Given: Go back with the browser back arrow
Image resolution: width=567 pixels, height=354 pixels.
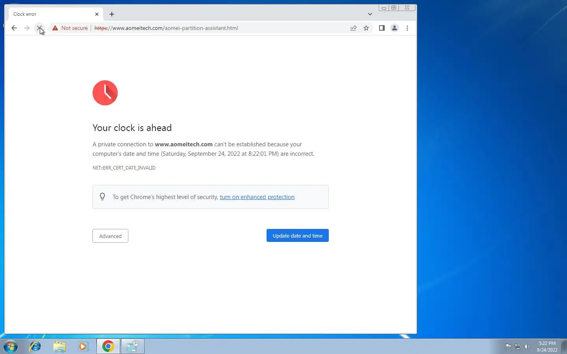Looking at the screenshot, I should coord(14,28).
